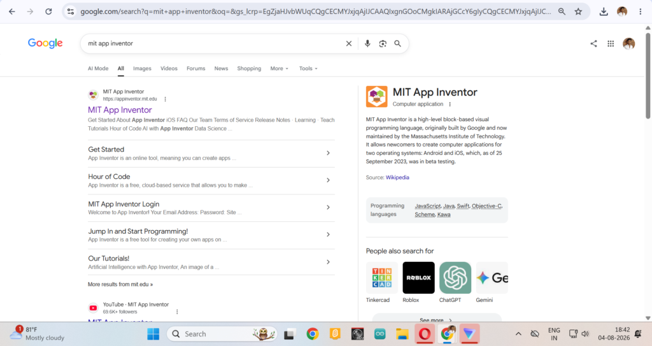The height and width of the screenshot is (346, 652).
Task: Click the Chrome profile avatar in toolbar
Action: [x=622, y=11]
